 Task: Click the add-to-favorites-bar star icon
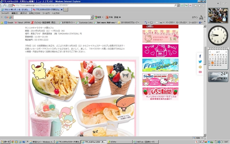click(2, 23)
